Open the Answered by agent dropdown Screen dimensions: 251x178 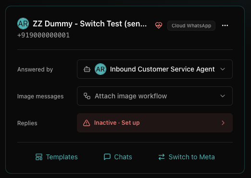point(155,69)
